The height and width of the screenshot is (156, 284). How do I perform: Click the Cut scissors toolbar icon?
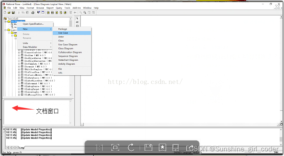19,12
